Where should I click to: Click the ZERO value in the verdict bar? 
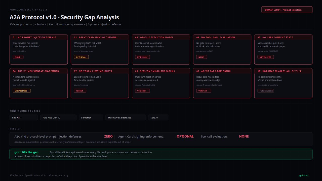[x=108, y=136]
